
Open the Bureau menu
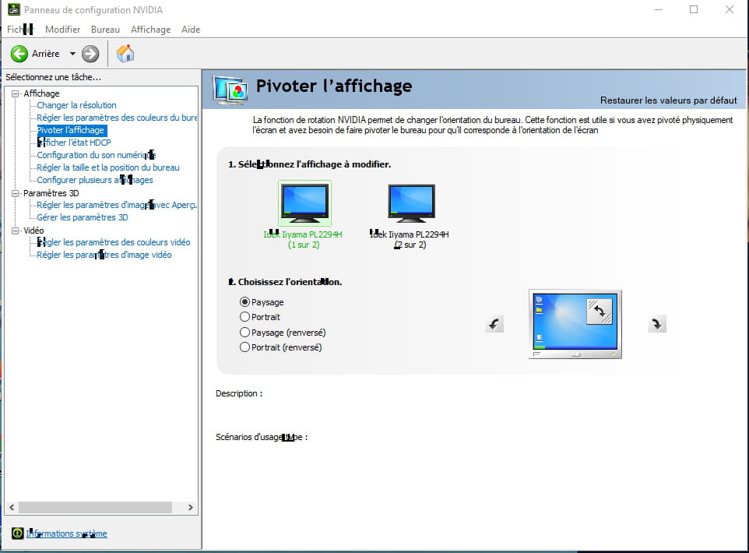105,29
